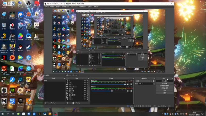206x116 pixels.
Task: Move source down in Sources panel
Action: [x=79, y=103]
